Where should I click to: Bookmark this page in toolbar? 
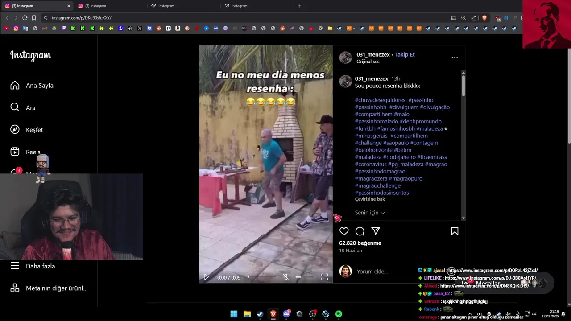click(34, 18)
